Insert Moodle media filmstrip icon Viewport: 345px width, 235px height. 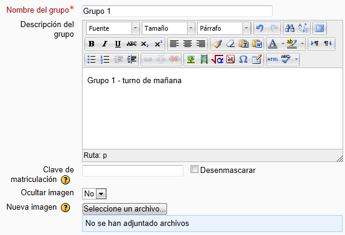(204, 60)
